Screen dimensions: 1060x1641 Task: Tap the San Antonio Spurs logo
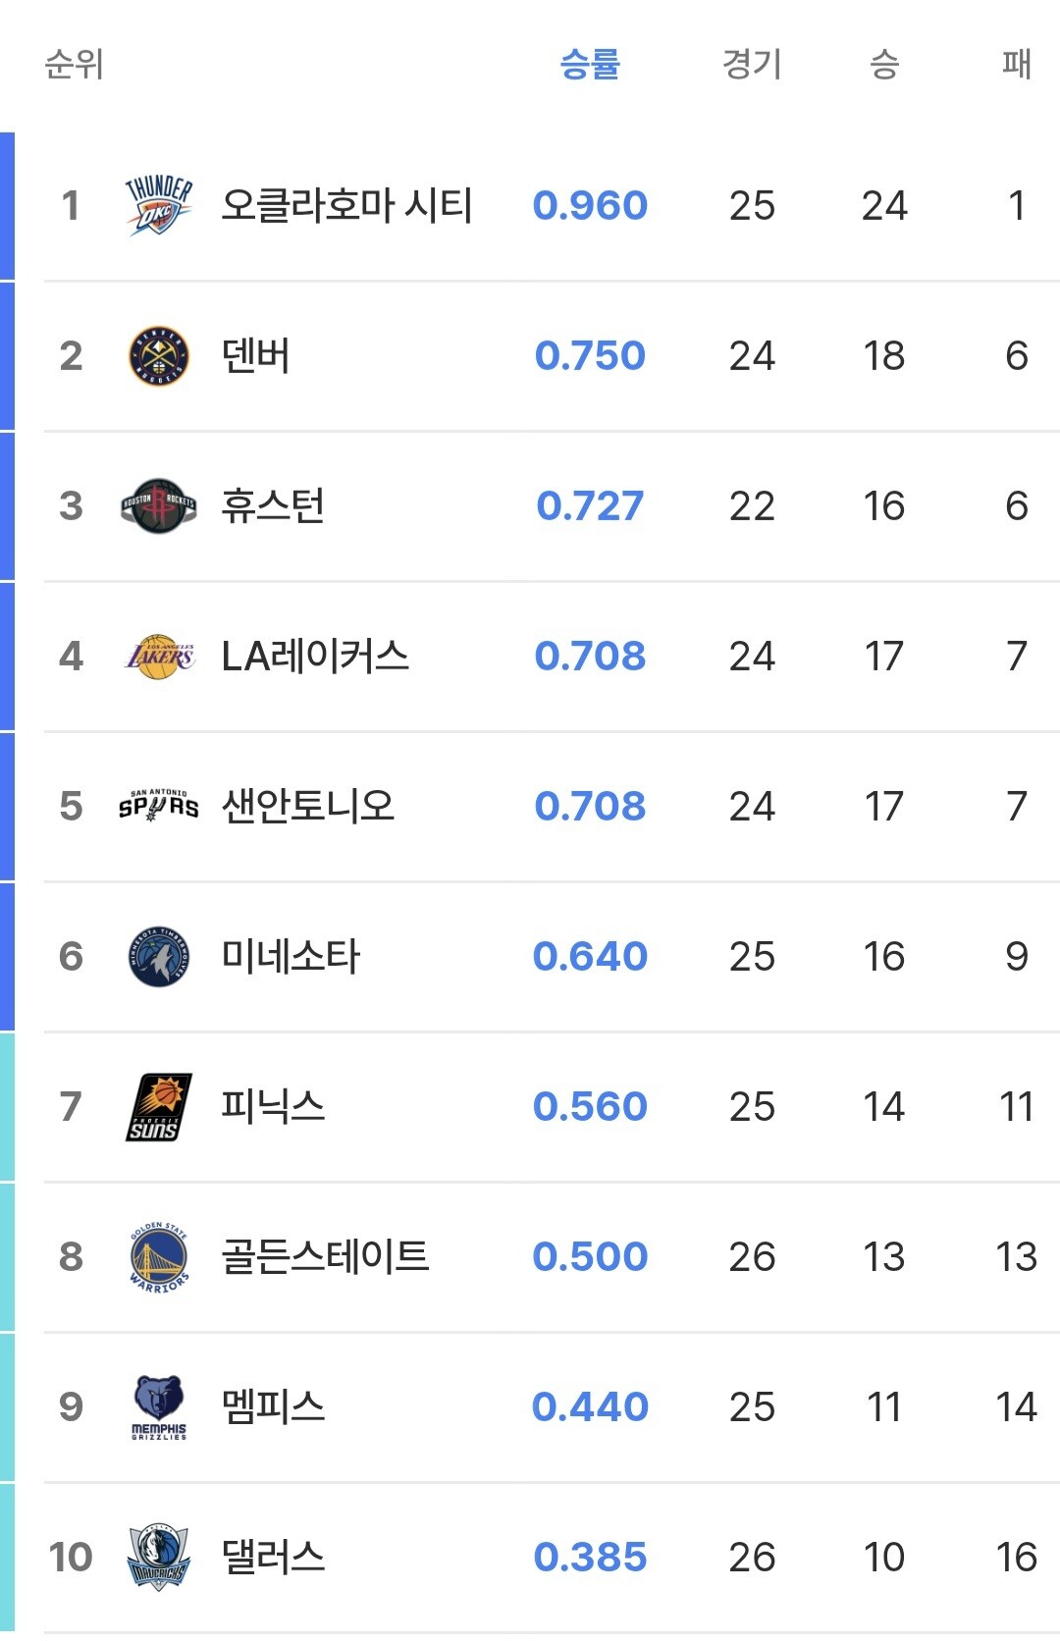coord(158,806)
